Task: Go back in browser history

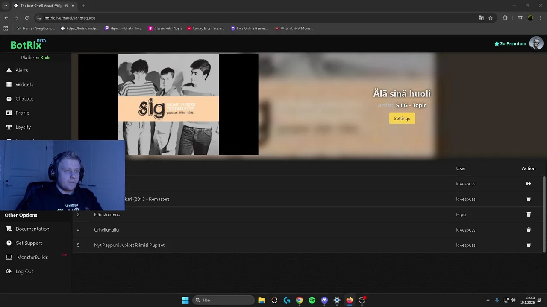Action: 6,18
